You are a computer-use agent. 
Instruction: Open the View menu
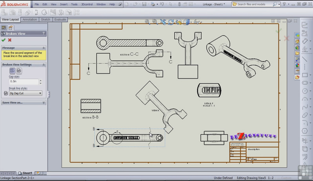(53, 4)
